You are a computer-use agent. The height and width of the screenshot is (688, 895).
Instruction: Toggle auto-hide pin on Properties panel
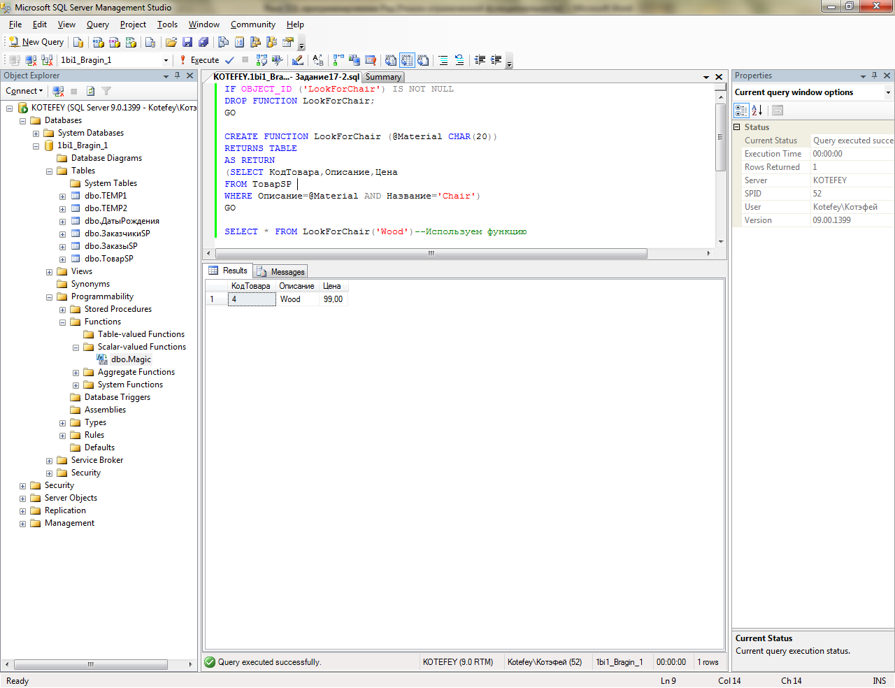[875, 76]
